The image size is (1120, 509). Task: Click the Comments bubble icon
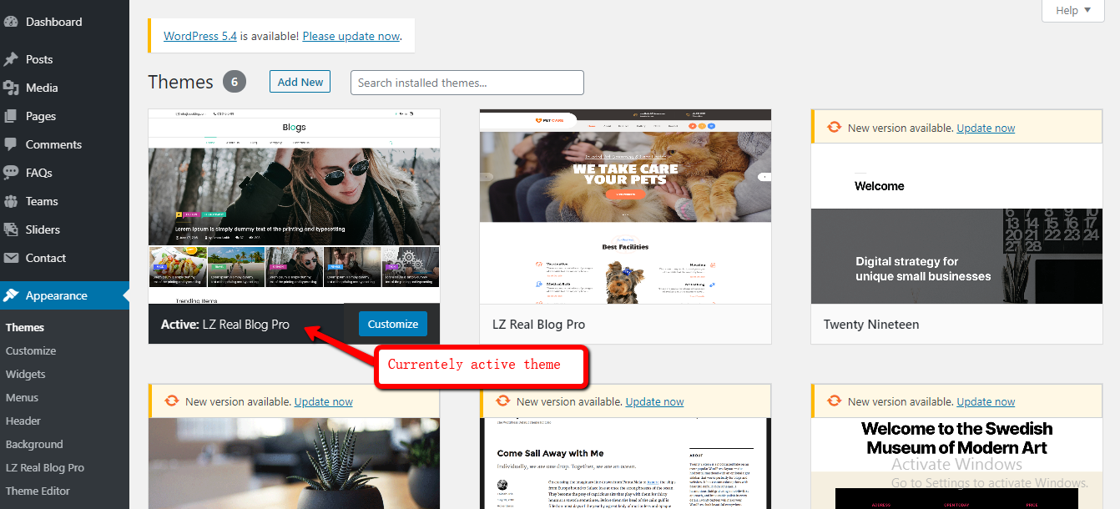[11, 144]
